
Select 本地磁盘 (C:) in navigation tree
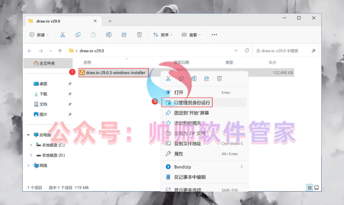coord(51,145)
